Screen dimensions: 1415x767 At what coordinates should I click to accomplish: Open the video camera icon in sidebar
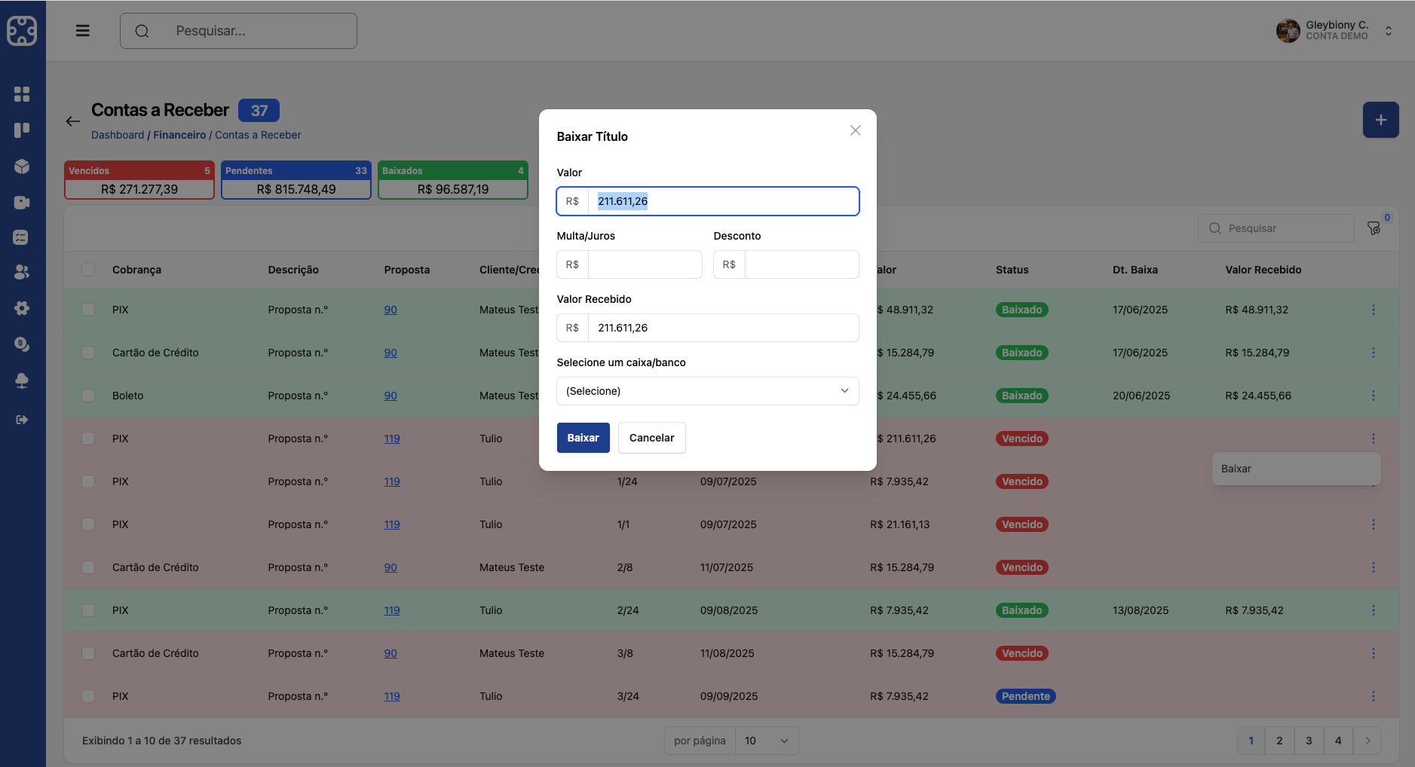coord(22,203)
